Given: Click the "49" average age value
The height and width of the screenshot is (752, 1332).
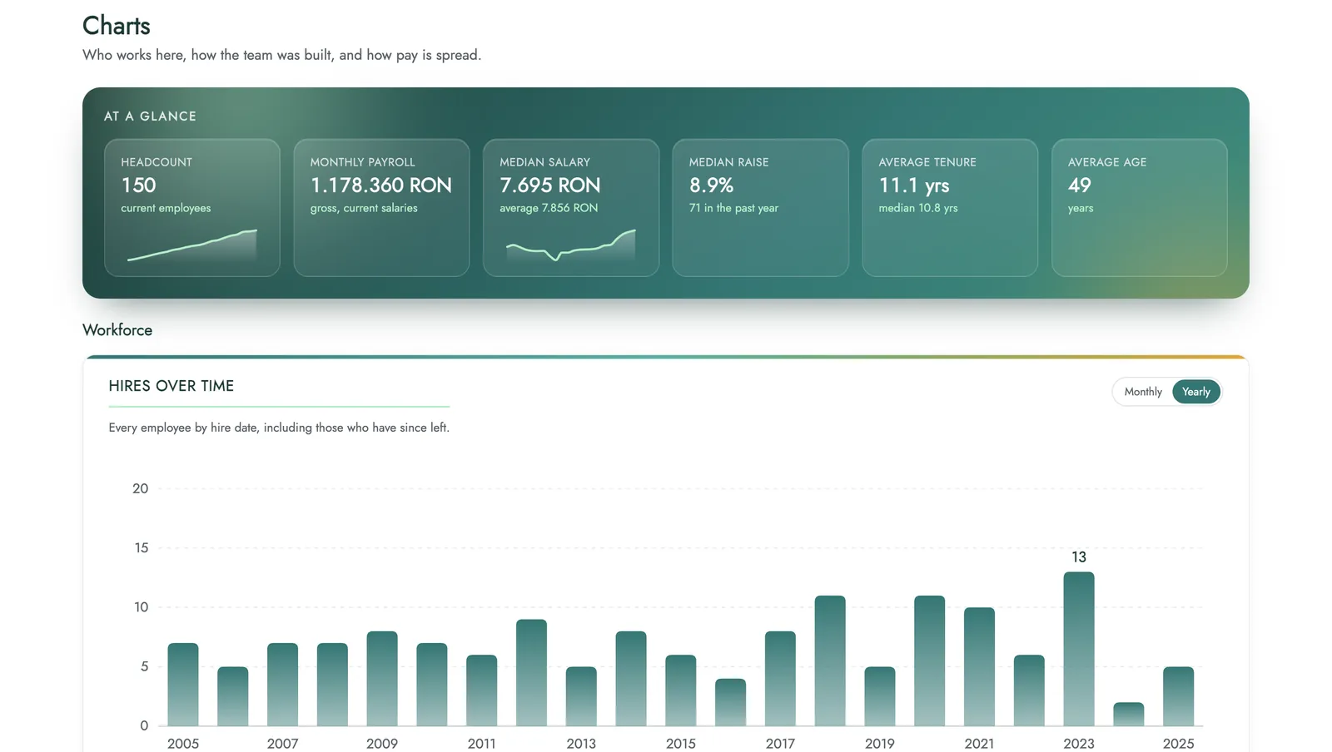Looking at the screenshot, I should point(1080,186).
